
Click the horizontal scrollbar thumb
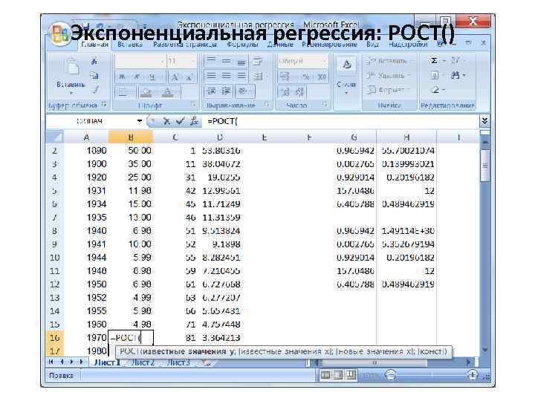pyautogui.click(x=374, y=362)
